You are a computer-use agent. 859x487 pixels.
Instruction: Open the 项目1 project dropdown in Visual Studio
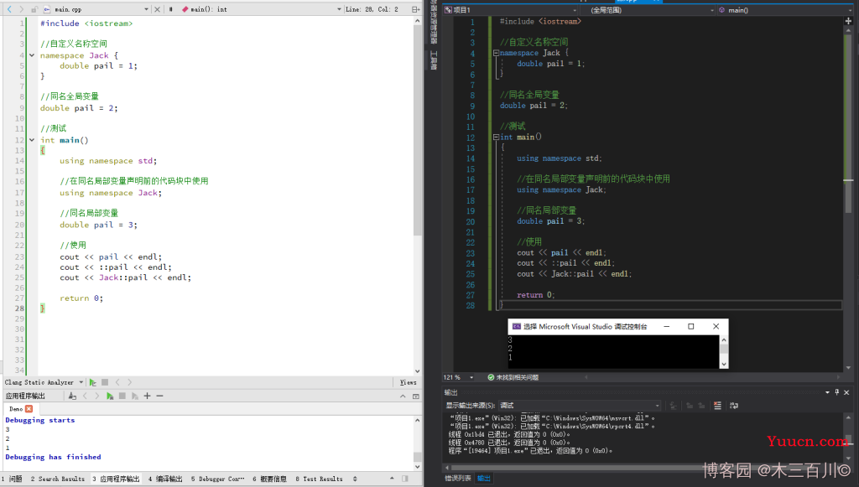[511, 10]
